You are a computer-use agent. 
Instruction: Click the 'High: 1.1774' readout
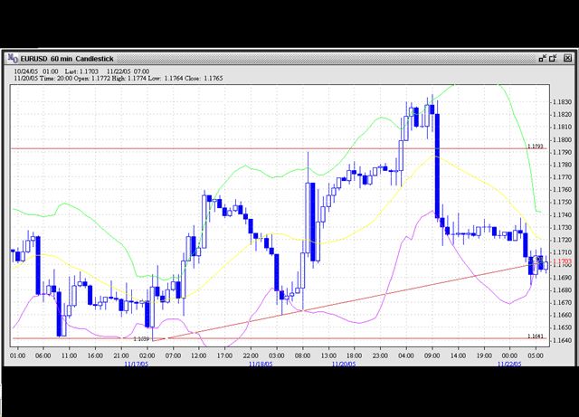coord(128,79)
